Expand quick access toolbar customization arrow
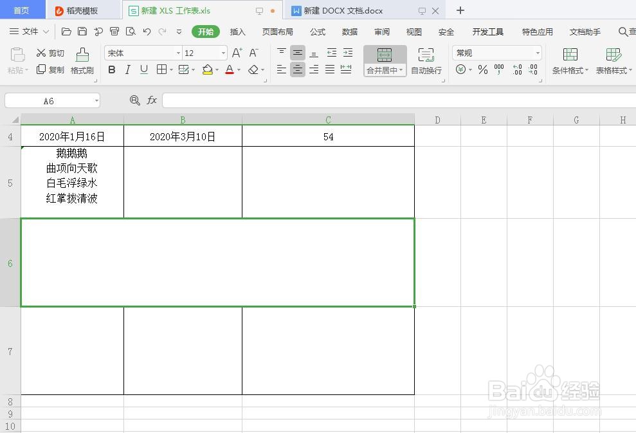The width and height of the screenshot is (636, 433). [x=179, y=32]
